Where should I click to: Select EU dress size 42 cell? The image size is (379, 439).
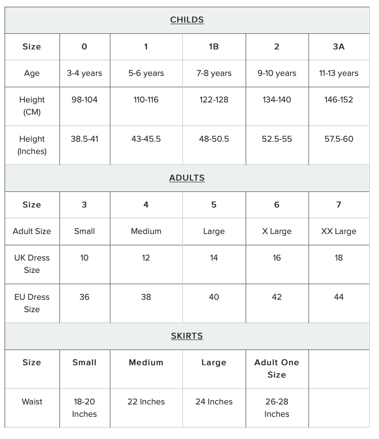(x=277, y=297)
